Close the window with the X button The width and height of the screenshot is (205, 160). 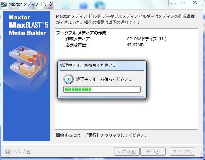(195, 3)
